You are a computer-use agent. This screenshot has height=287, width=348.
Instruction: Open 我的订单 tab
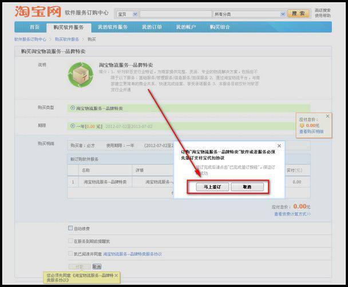point(152,27)
